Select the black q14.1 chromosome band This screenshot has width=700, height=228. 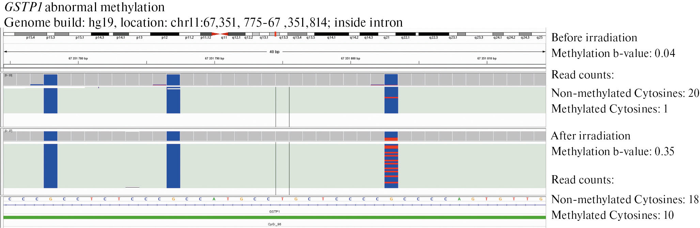(x=331, y=34)
